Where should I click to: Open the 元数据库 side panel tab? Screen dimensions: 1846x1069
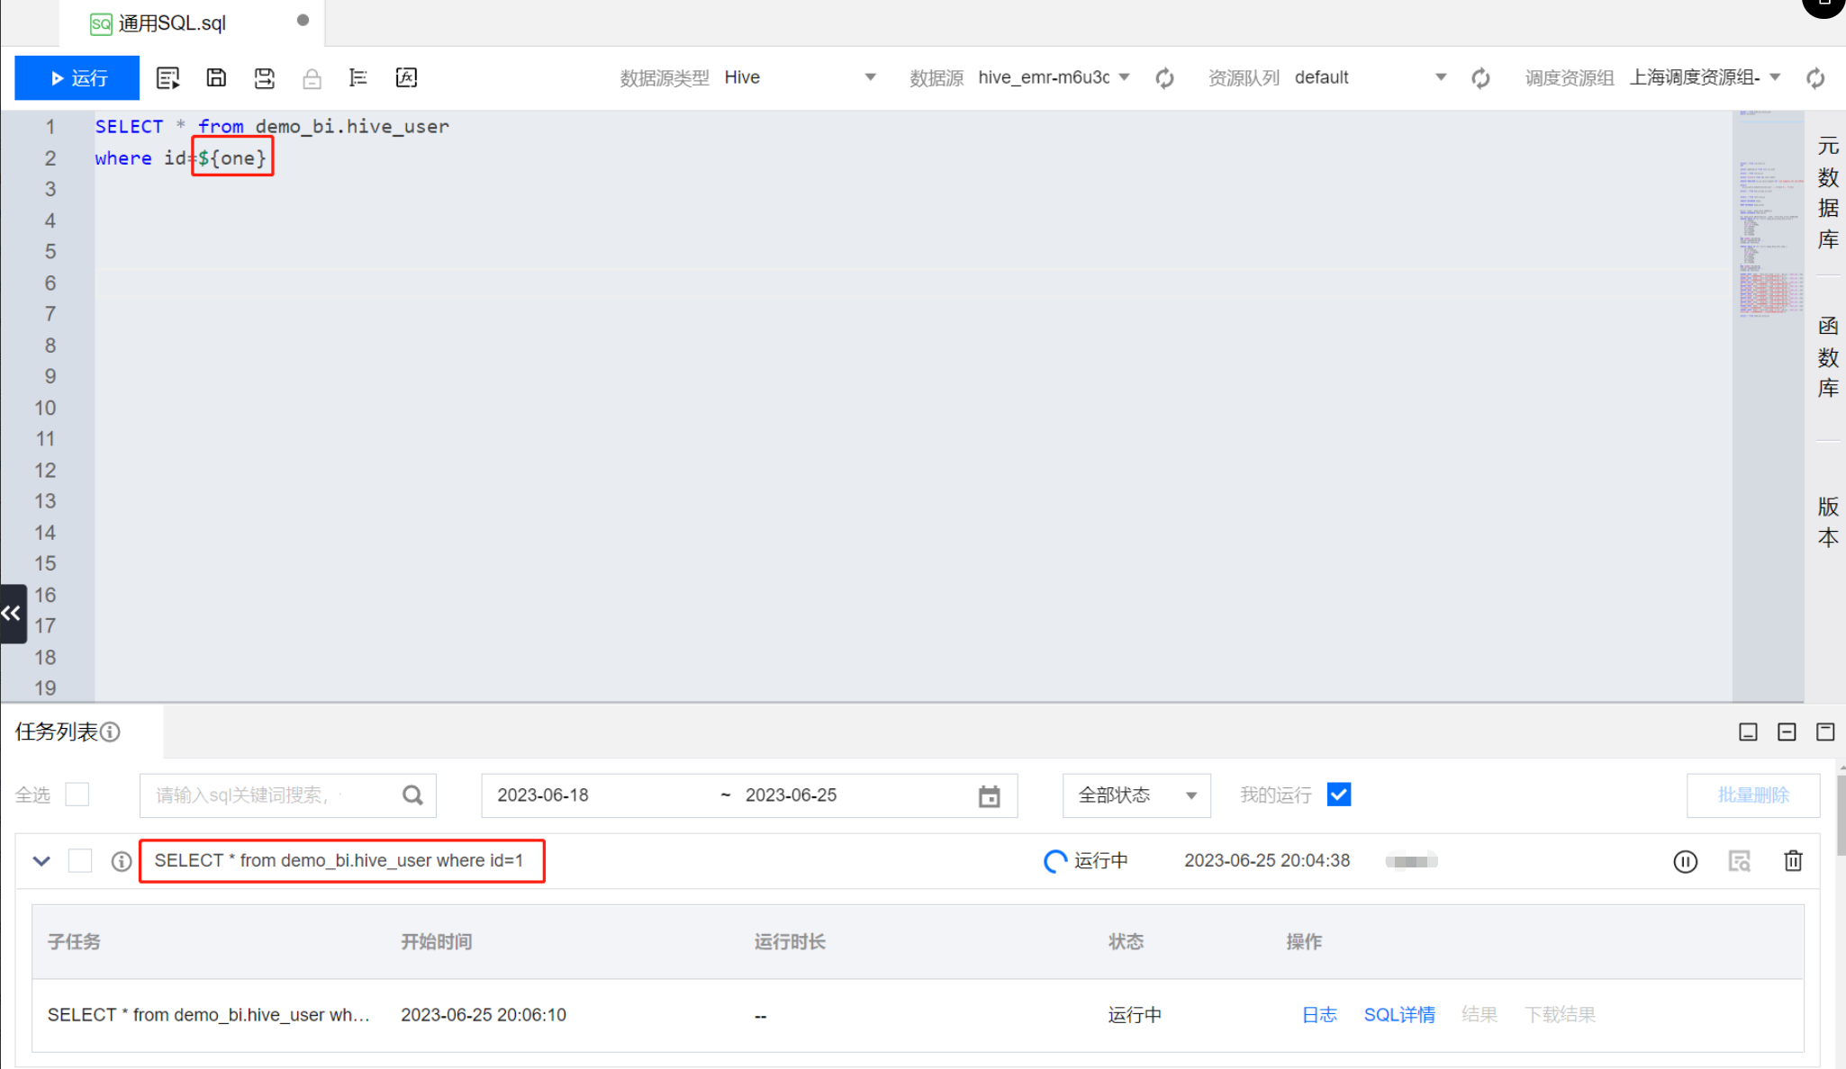[1827, 193]
